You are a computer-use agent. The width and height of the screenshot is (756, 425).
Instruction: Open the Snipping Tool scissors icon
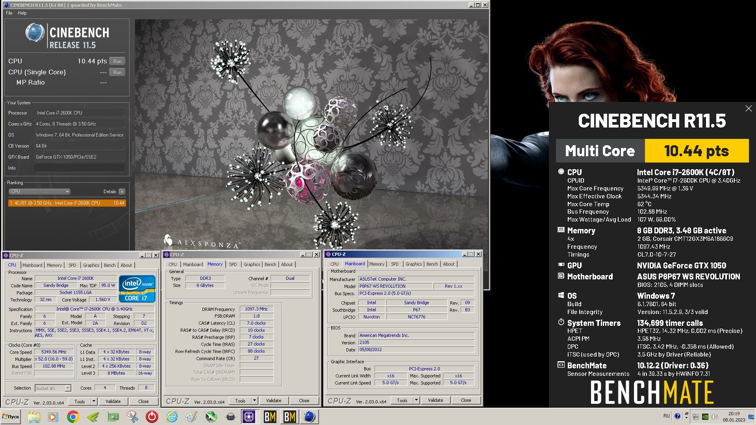(x=132, y=417)
